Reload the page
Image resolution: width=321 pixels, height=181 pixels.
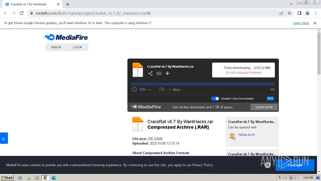[x=22, y=13]
